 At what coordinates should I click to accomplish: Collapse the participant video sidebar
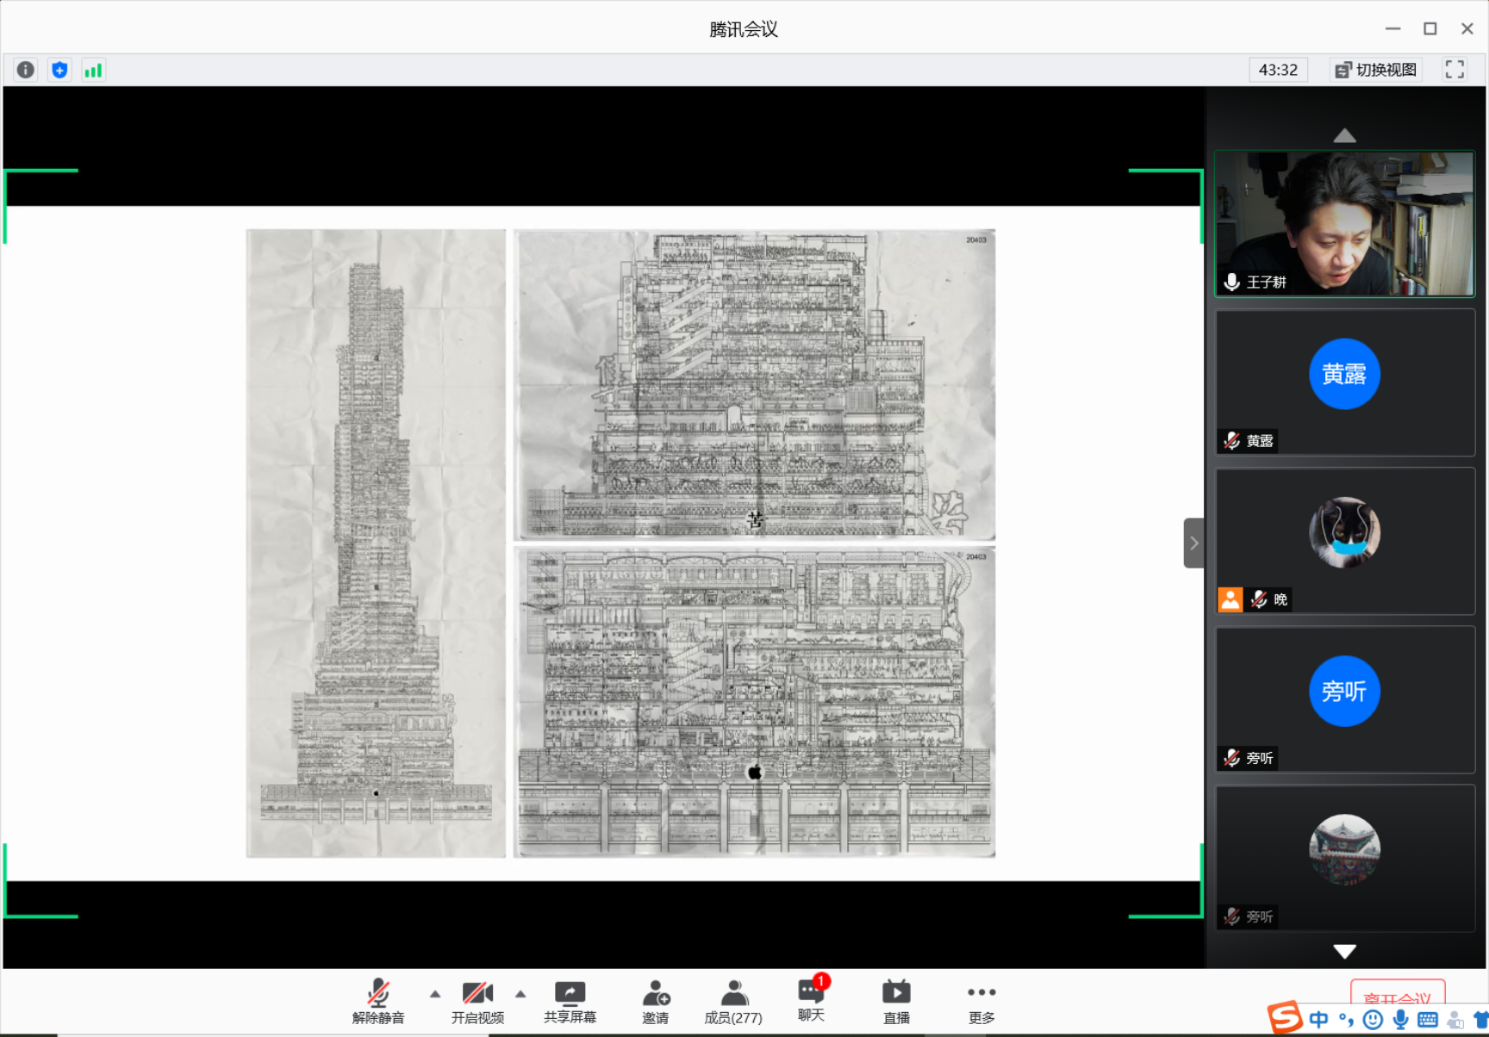pos(1193,543)
